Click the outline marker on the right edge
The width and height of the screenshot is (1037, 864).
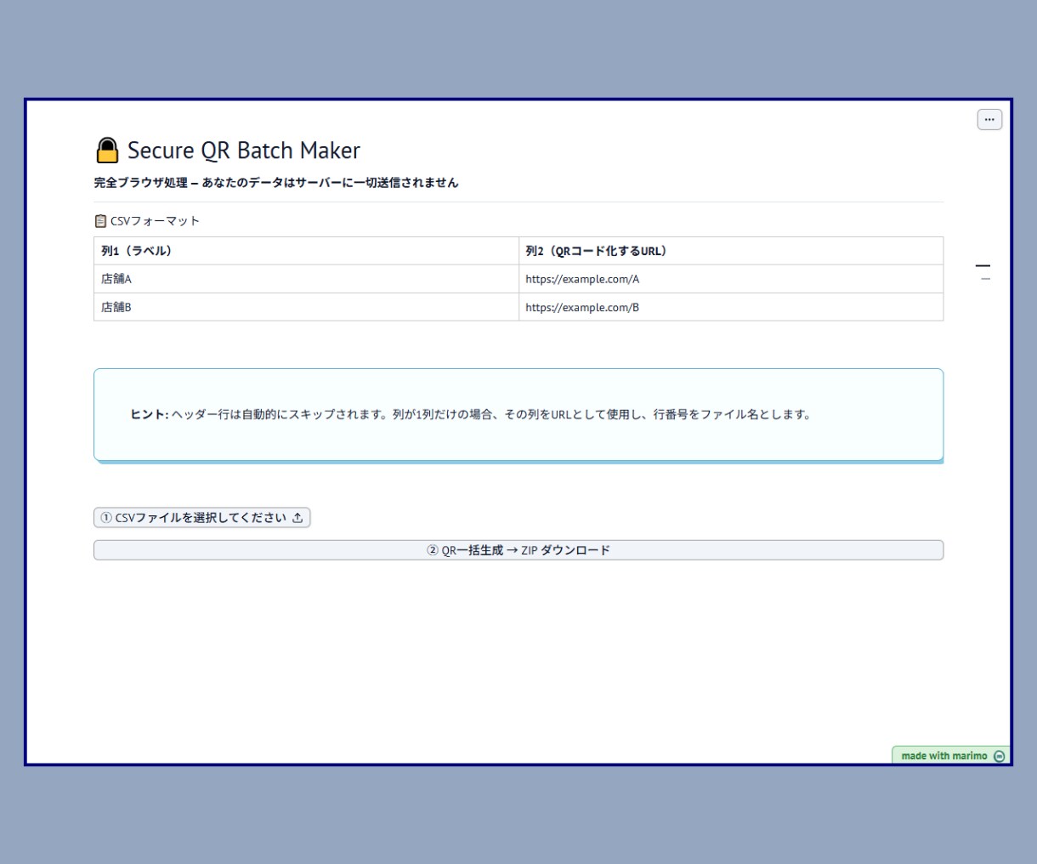[x=983, y=266]
